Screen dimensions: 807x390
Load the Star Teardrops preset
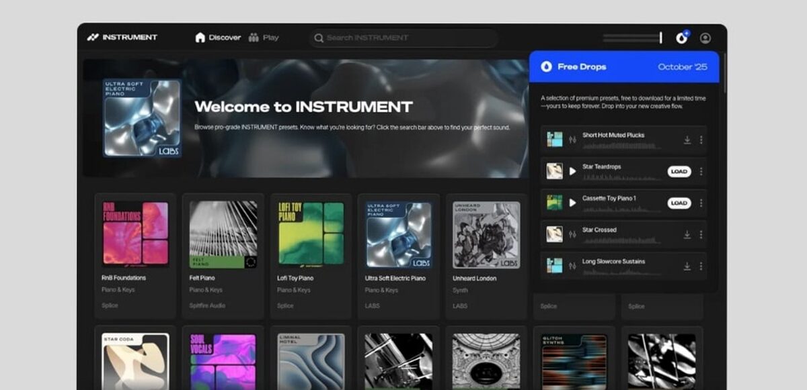(x=679, y=172)
